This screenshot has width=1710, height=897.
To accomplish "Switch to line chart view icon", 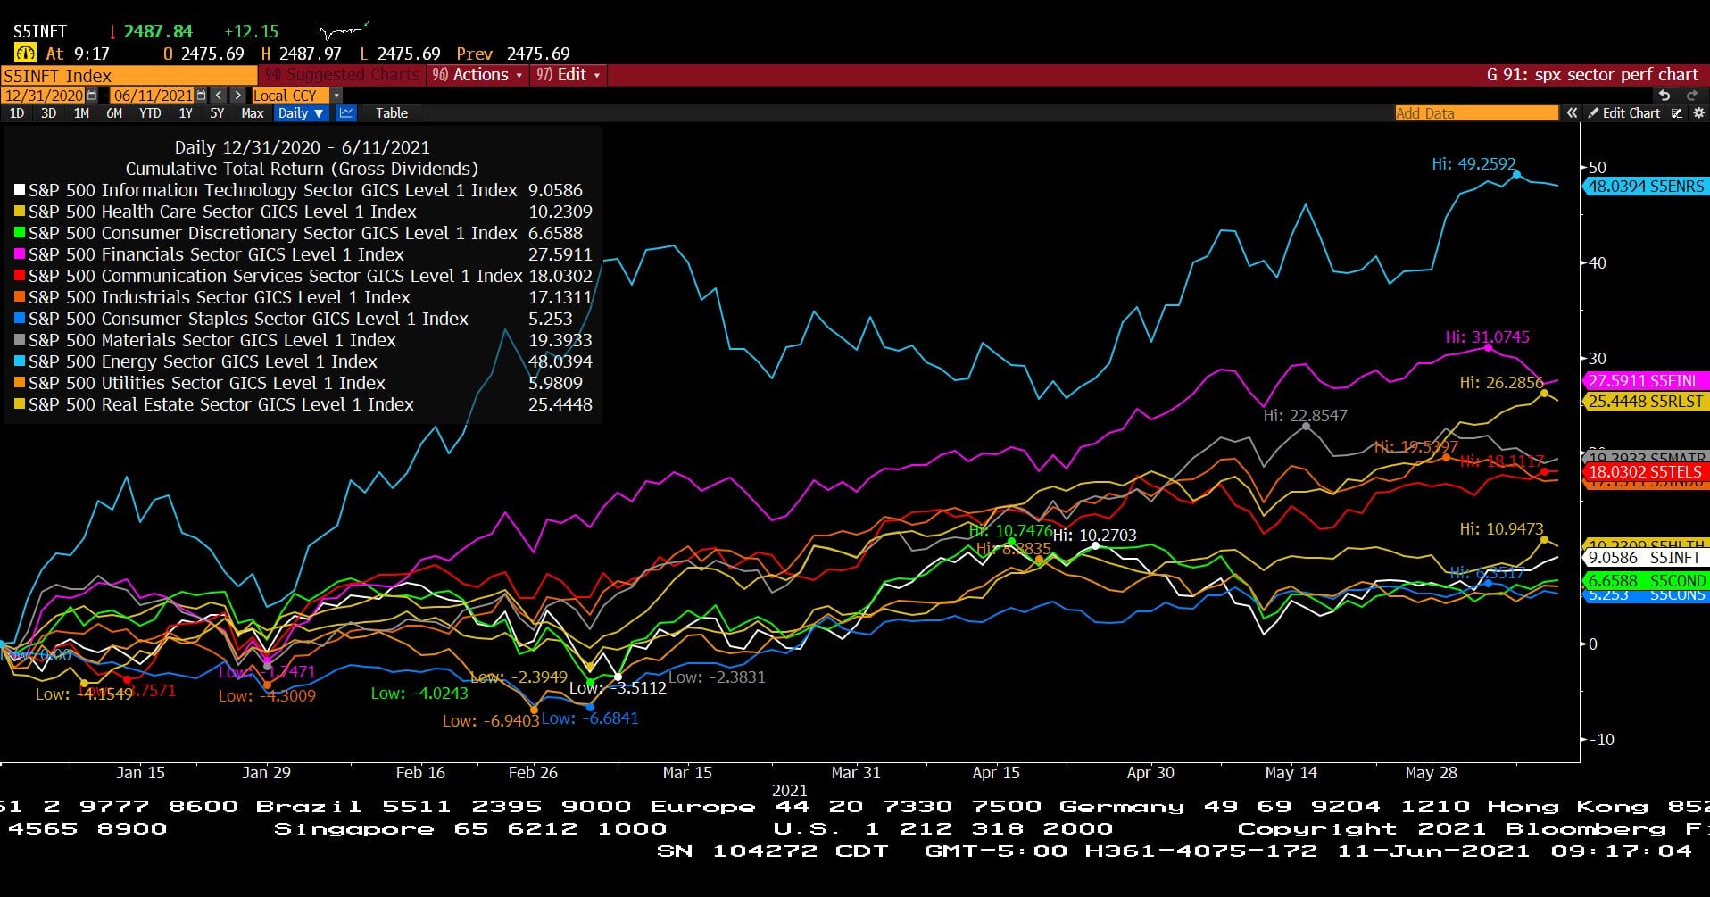I will (346, 113).
